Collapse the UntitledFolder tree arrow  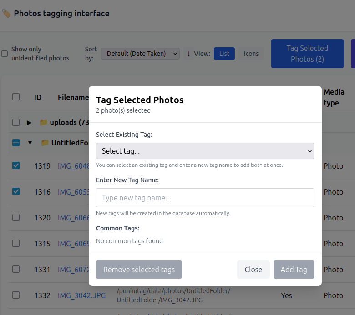pyautogui.click(x=30, y=143)
